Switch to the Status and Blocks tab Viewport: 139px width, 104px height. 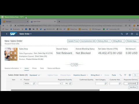(54, 68)
